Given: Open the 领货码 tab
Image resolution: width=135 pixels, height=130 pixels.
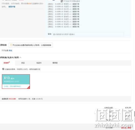Looking at the screenshot, I should [55, 63].
